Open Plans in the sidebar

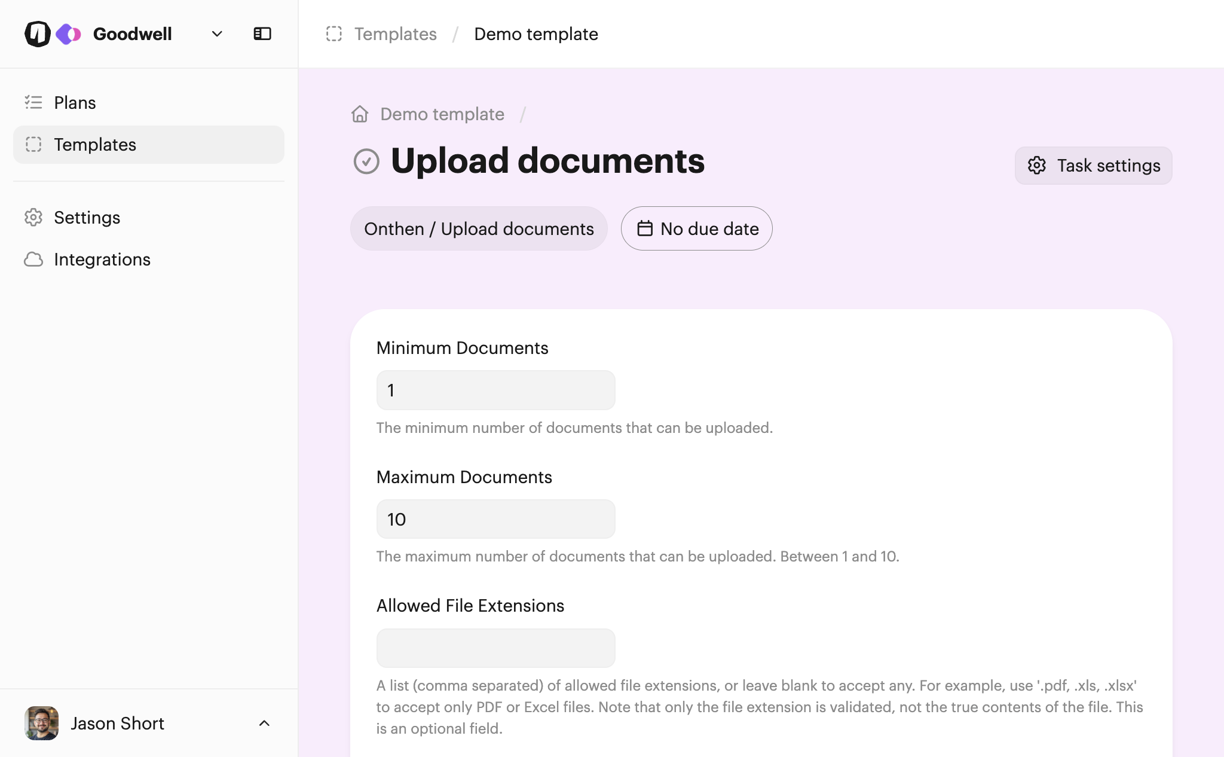[x=75, y=103]
